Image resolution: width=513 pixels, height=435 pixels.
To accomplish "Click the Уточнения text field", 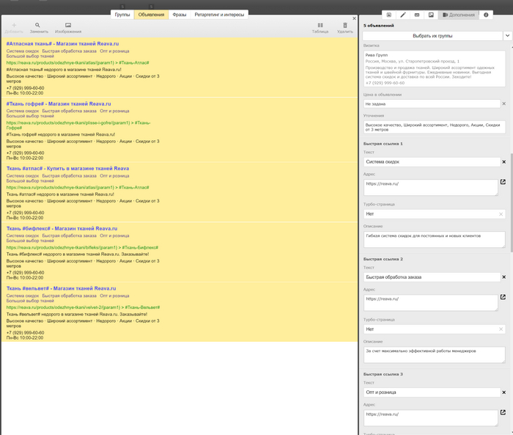I will [x=434, y=127].
